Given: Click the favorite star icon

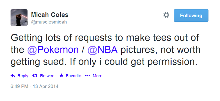Looking at the screenshot, I should click(61, 76).
